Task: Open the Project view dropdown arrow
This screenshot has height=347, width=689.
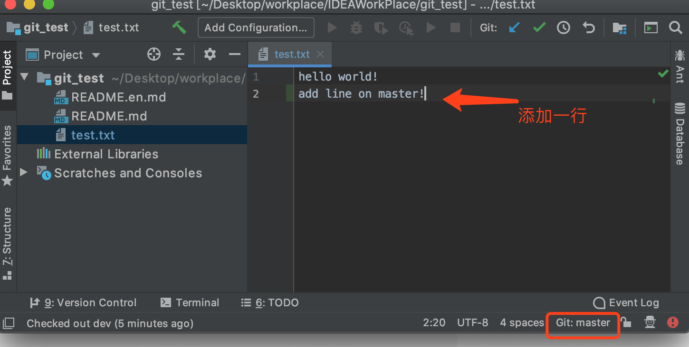Action: pos(96,55)
